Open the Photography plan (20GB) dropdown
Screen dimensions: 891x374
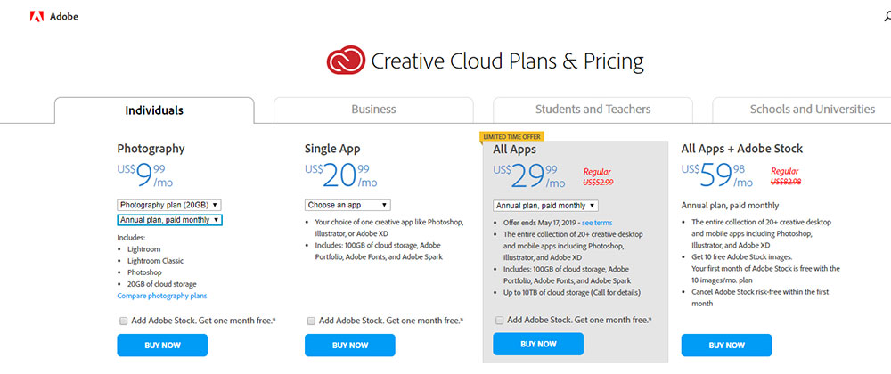[169, 205]
